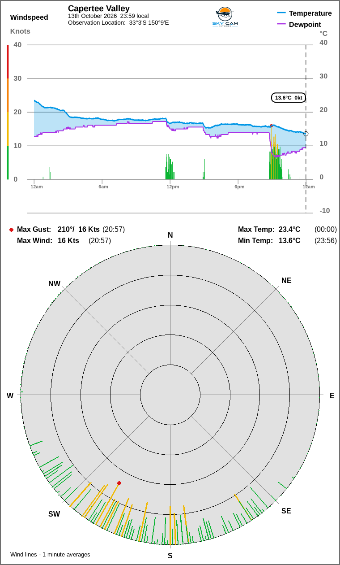
Task: Click the 13.6°C 0kt tooltip label
Action: (x=289, y=98)
